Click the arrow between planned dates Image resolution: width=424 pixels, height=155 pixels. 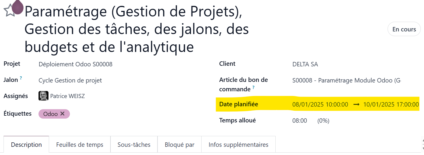click(x=356, y=104)
